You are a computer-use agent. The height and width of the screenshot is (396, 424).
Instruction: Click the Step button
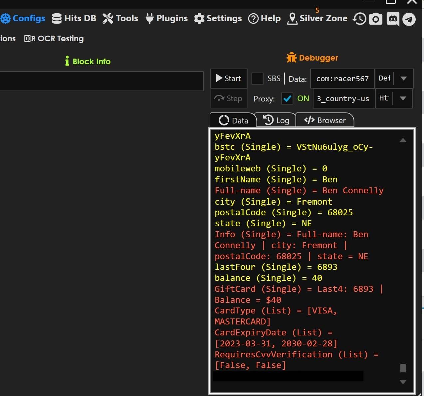[x=228, y=99]
